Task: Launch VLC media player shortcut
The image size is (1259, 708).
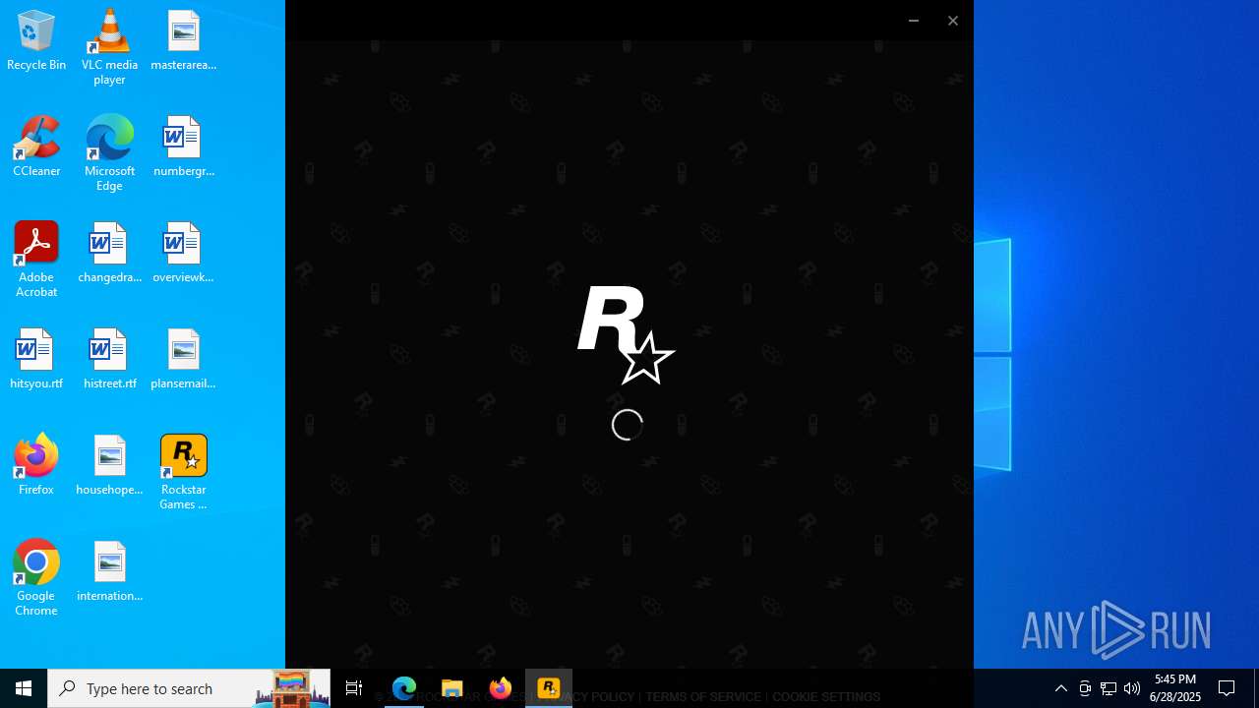Action: pos(109,47)
